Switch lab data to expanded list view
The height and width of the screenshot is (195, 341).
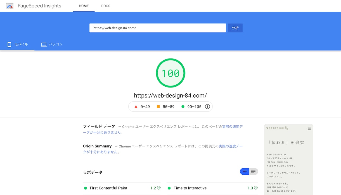point(254,172)
